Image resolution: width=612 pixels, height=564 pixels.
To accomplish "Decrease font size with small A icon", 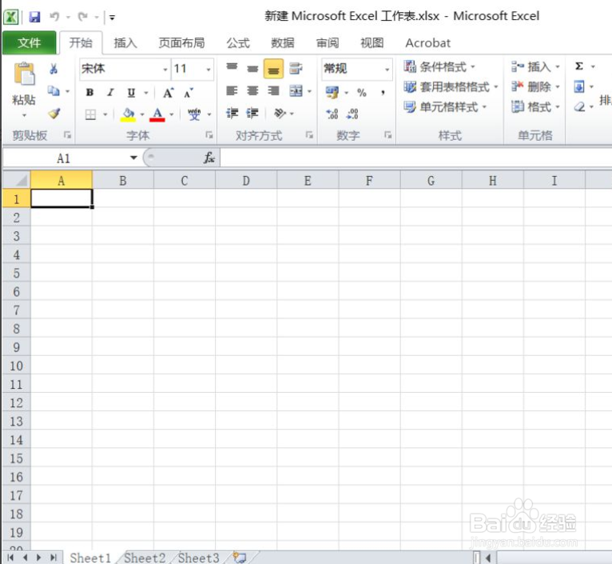I will tap(189, 93).
